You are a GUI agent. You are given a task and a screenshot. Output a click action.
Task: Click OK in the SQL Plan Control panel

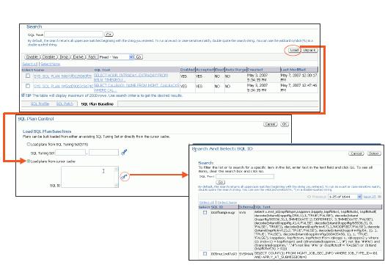coord(285,124)
